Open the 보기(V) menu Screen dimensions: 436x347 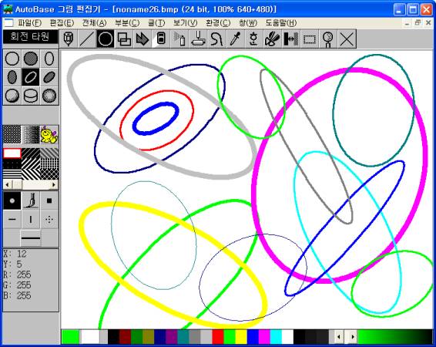point(185,23)
